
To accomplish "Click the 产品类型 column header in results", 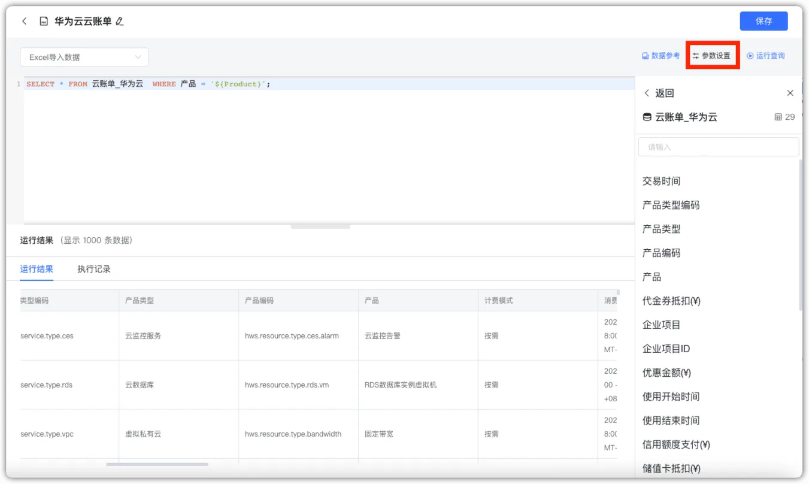I will pyautogui.click(x=178, y=300).
